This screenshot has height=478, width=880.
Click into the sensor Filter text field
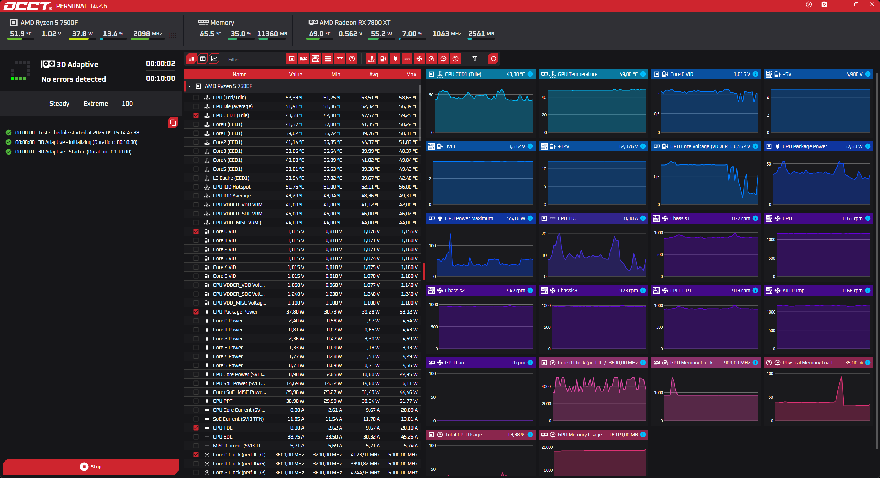coord(253,59)
